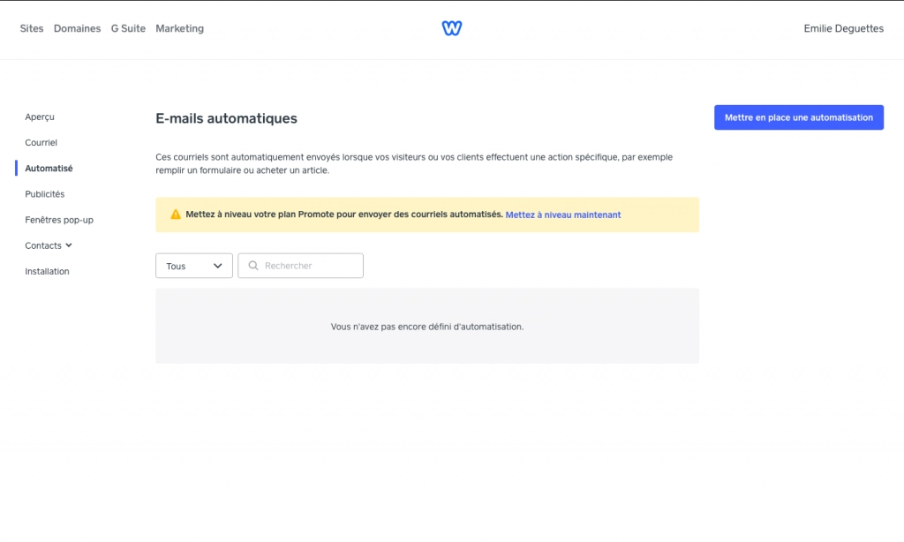Select the Automatisé sidebar item

tap(49, 169)
